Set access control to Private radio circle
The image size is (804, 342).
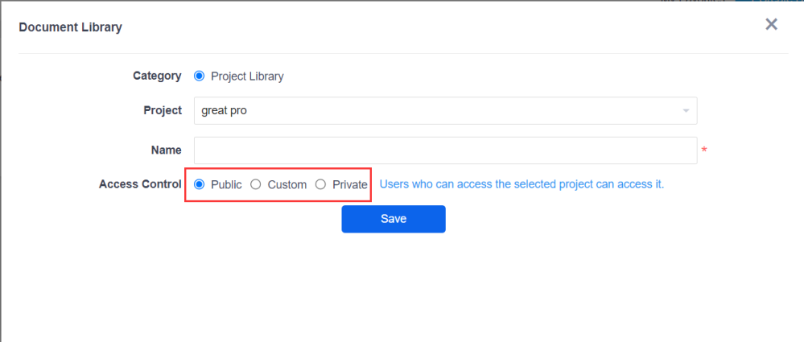pyautogui.click(x=320, y=184)
